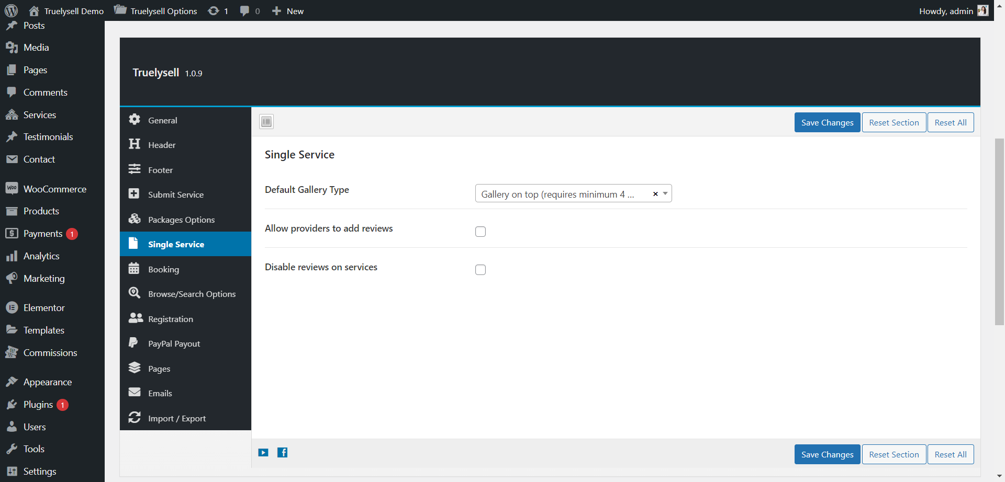Click the top Save Changes button
Screen dimensions: 1005x482
827,122
